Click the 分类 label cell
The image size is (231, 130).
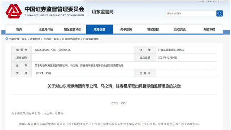coord(145,50)
